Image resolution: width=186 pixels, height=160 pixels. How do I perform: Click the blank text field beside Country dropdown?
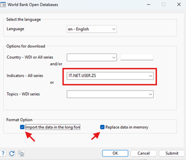click(x=137, y=57)
